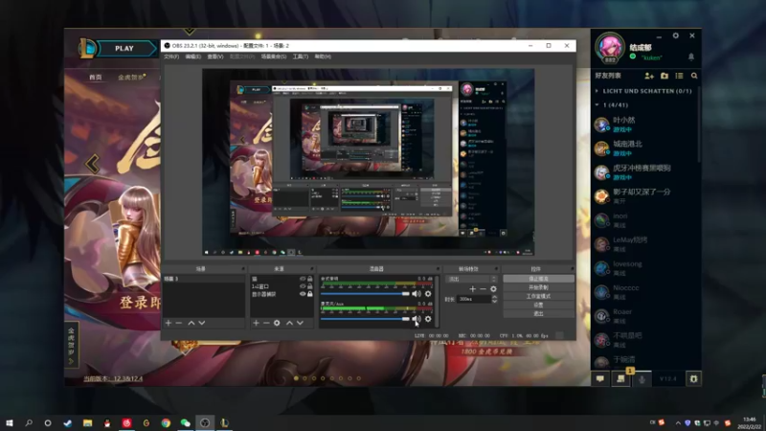
Task: Open the scene transition type dropdown
Action: pyautogui.click(x=471, y=279)
